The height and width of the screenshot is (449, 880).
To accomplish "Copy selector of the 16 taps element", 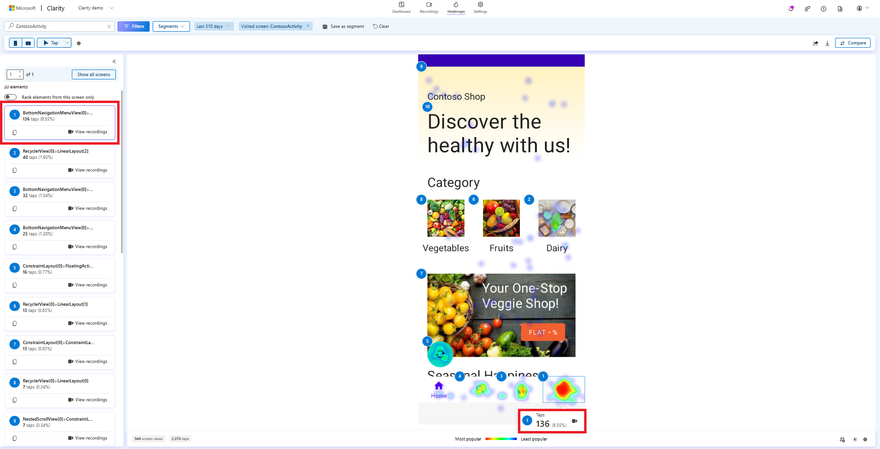I will tap(15, 285).
